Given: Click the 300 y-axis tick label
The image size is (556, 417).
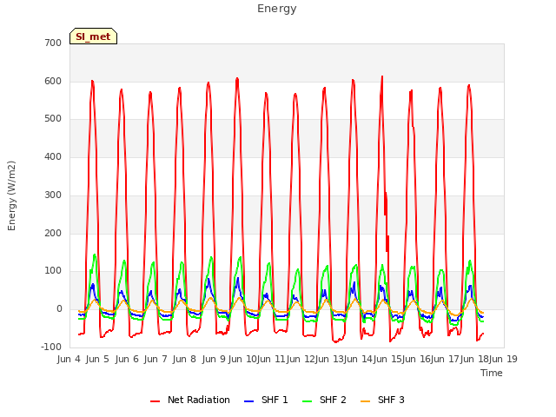Looking at the screenshot, I should (x=53, y=195).
